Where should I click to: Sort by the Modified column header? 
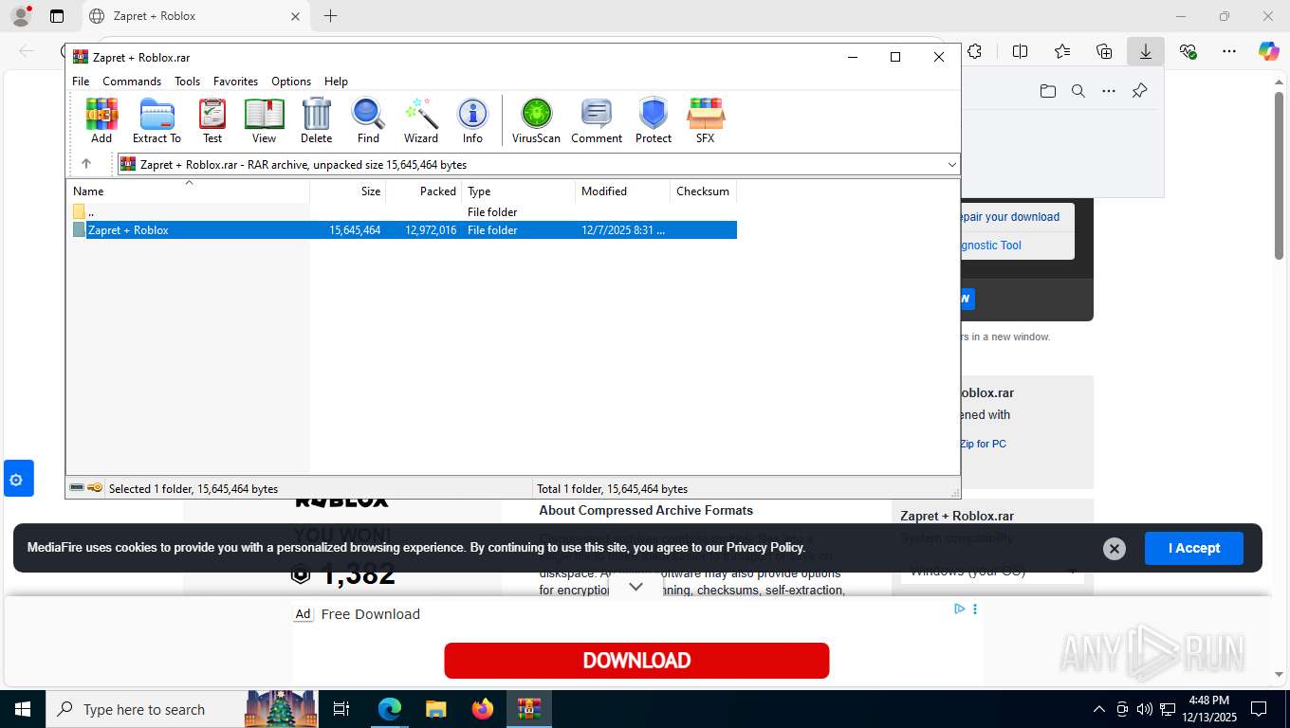pos(622,191)
